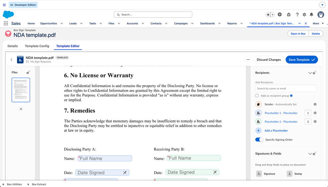Open the global actions plus icon
The image size is (328, 187).
click(x=280, y=14)
